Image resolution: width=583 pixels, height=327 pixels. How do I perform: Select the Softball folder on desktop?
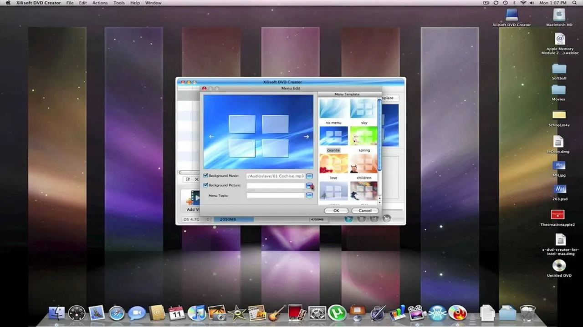(x=559, y=72)
